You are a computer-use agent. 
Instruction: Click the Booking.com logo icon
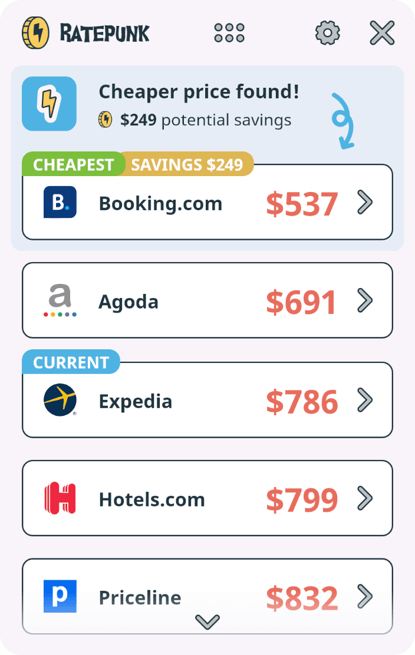click(x=60, y=202)
